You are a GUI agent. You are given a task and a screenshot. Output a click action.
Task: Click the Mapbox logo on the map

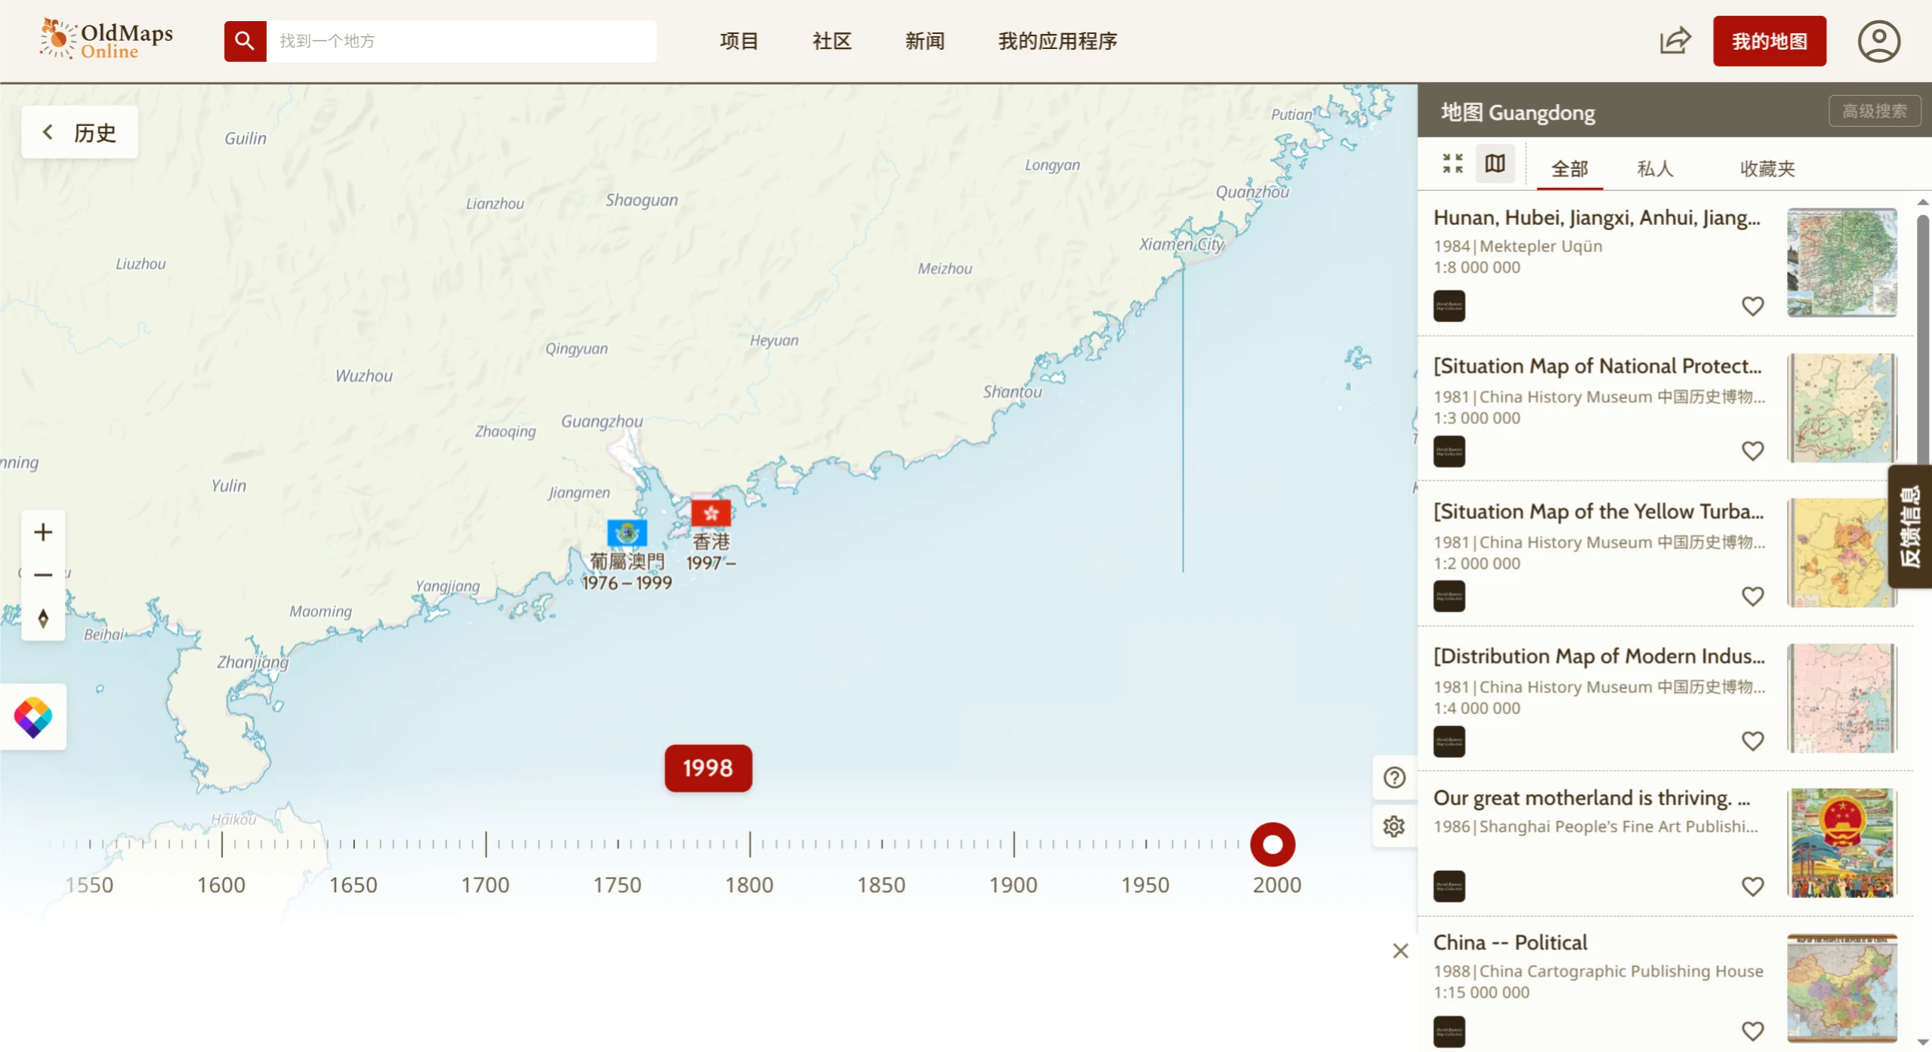tap(33, 716)
